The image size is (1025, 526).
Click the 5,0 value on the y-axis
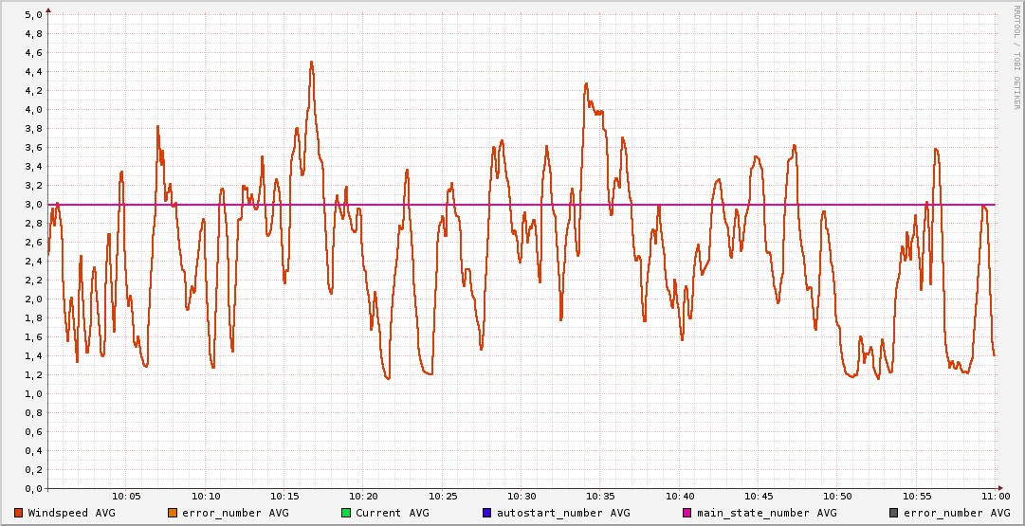click(x=32, y=15)
